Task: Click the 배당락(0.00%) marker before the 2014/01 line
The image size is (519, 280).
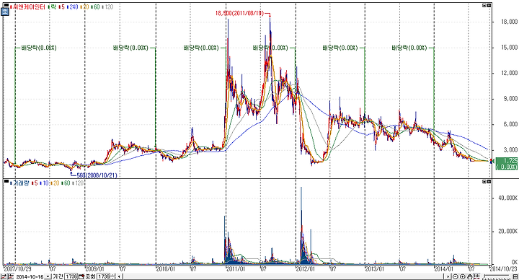Action: coord(409,48)
